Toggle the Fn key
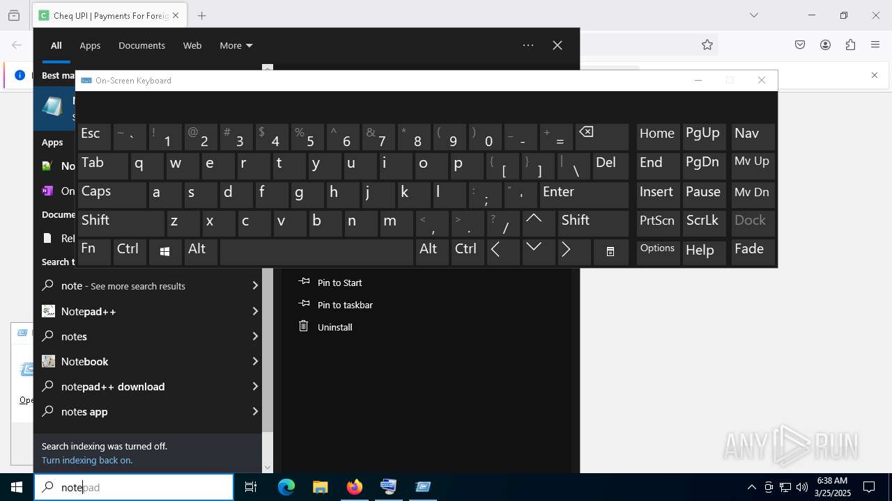The image size is (892, 501). (x=94, y=252)
